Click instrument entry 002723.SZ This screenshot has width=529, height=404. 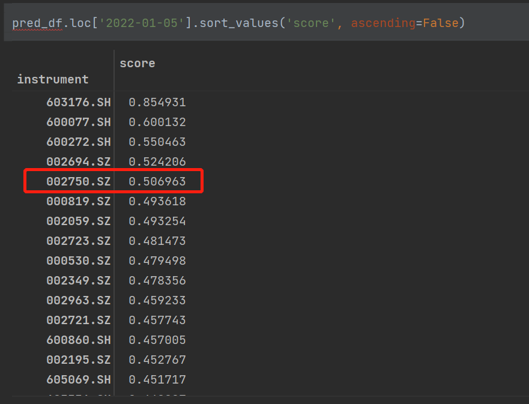click(79, 241)
